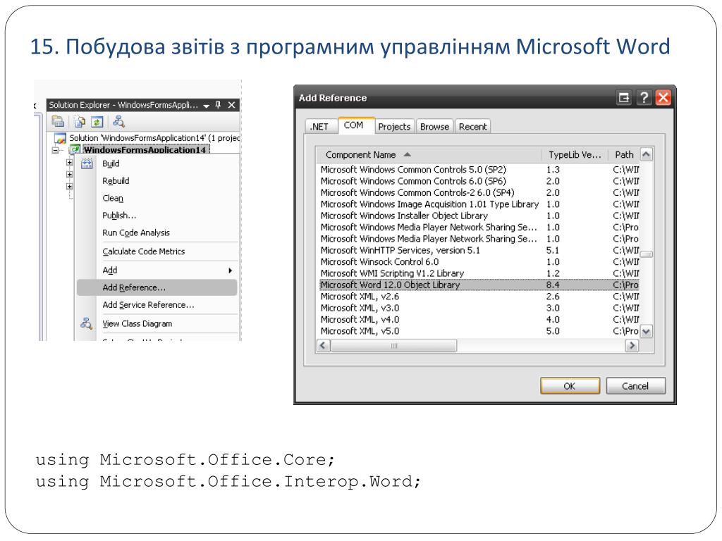Click the class diagram icon in context menu
Screen dimensions: 722x541
click(86, 323)
